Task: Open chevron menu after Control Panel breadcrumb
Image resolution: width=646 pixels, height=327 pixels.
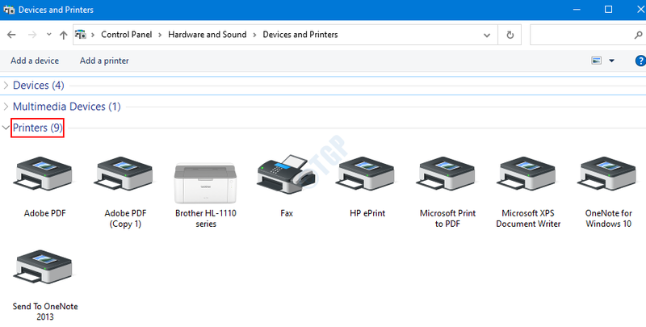Action: tap(160, 35)
